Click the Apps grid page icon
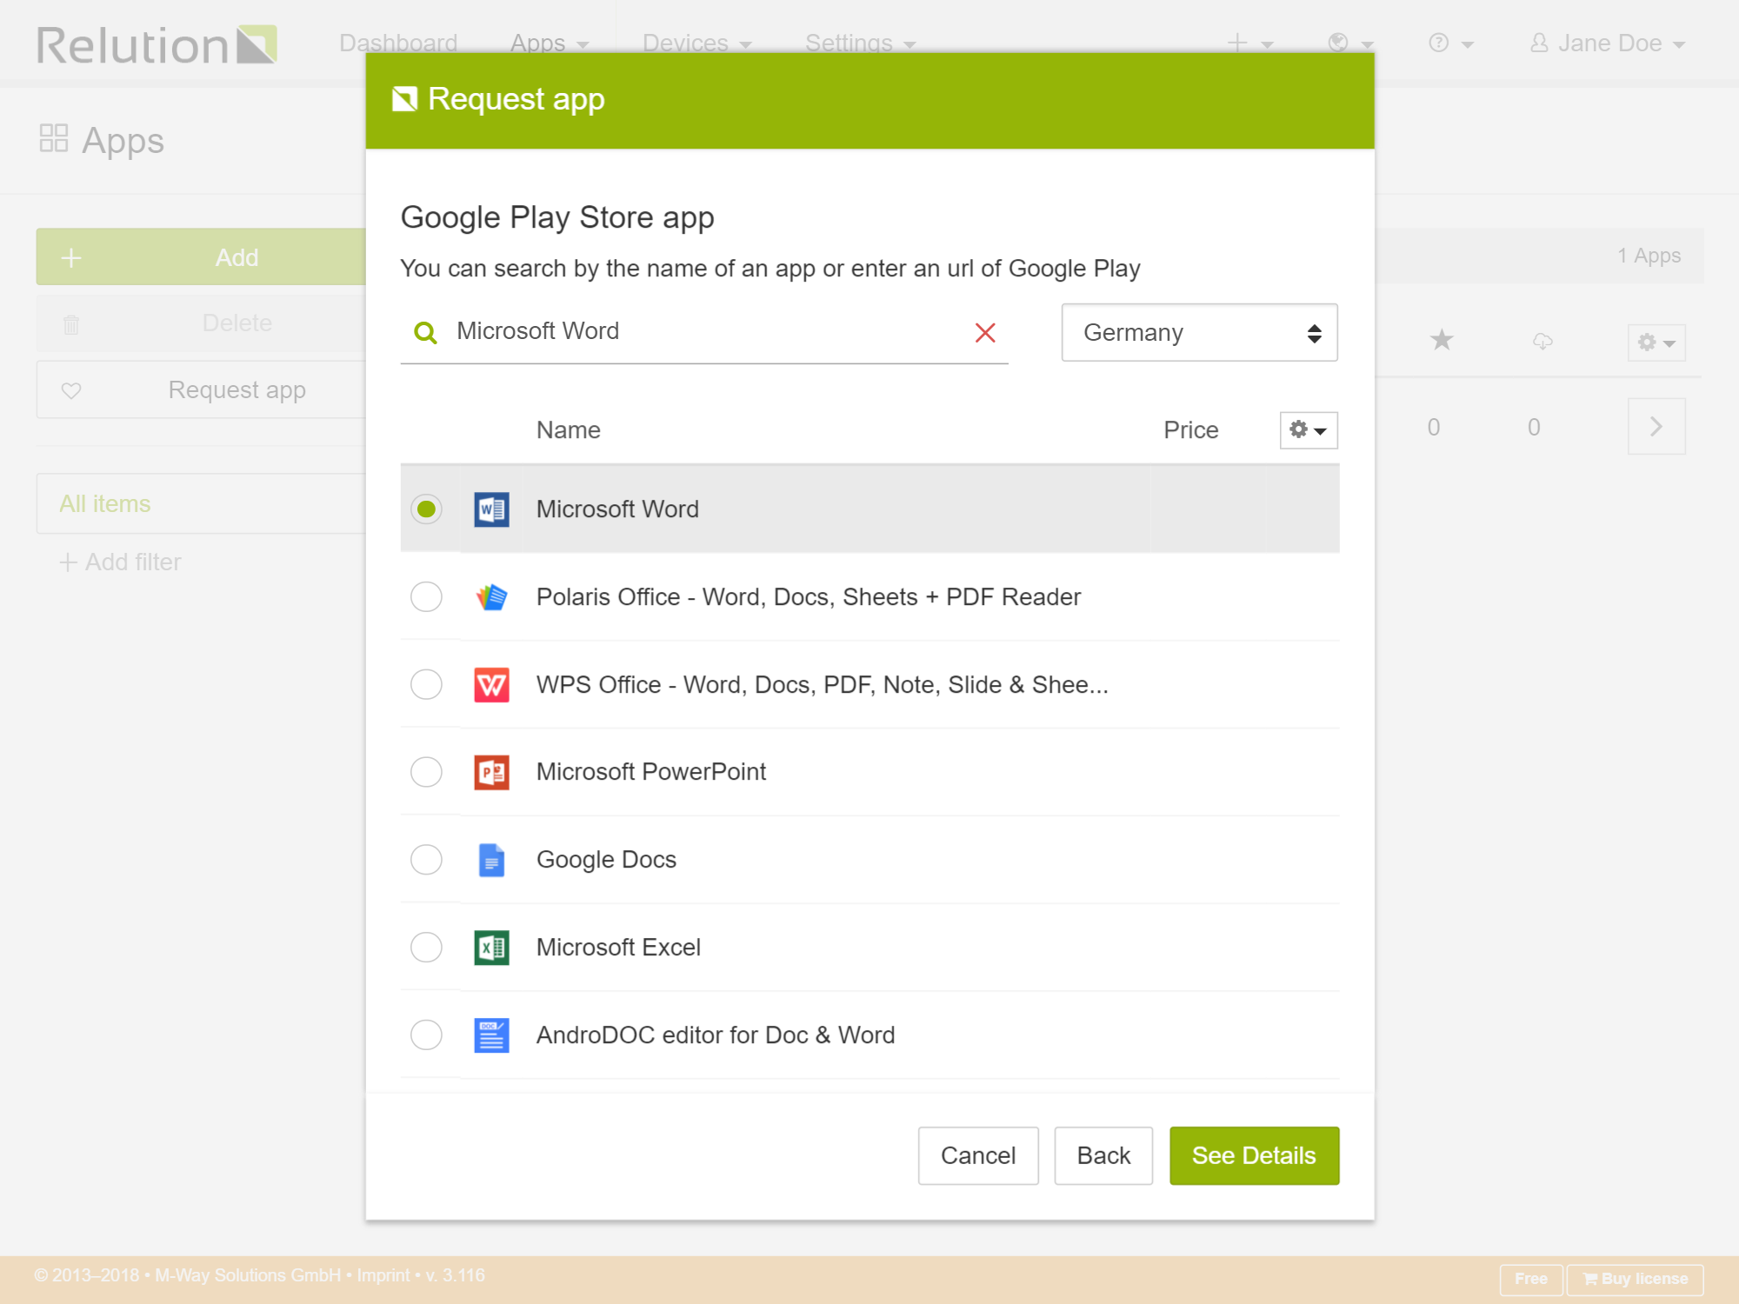 pos(53,138)
